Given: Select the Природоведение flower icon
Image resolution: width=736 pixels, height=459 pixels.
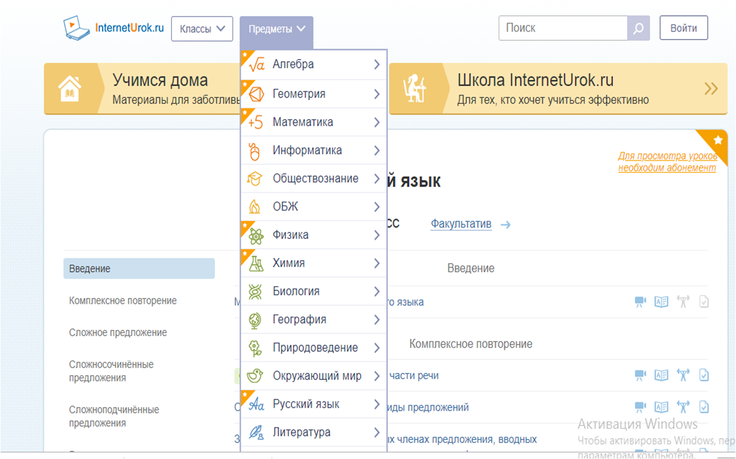Looking at the screenshot, I should tap(255, 348).
